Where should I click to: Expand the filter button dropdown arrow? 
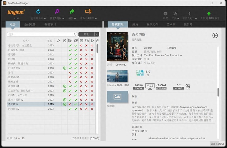click(x=97, y=34)
